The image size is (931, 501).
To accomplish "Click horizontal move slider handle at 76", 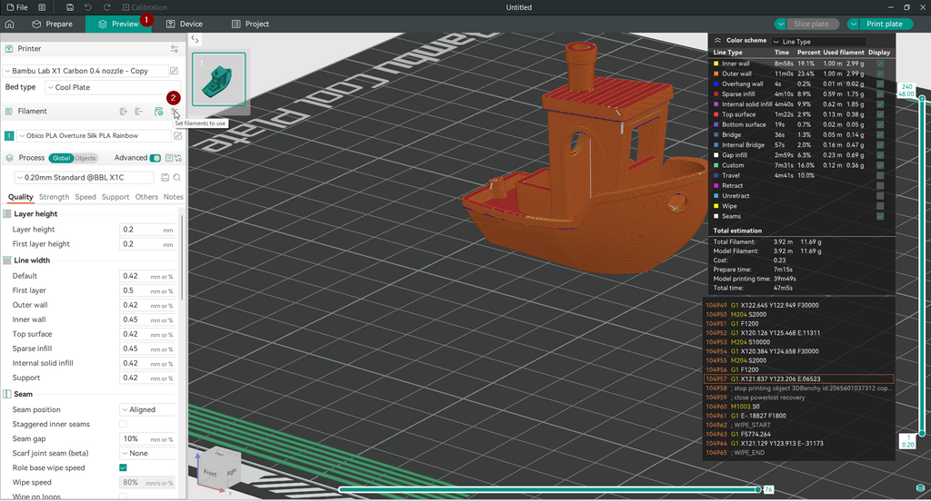I will pos(758,489).
